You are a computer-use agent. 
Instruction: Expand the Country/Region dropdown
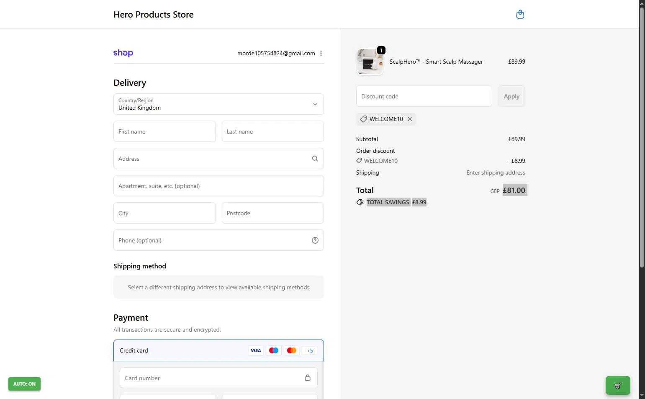point(218,104)
